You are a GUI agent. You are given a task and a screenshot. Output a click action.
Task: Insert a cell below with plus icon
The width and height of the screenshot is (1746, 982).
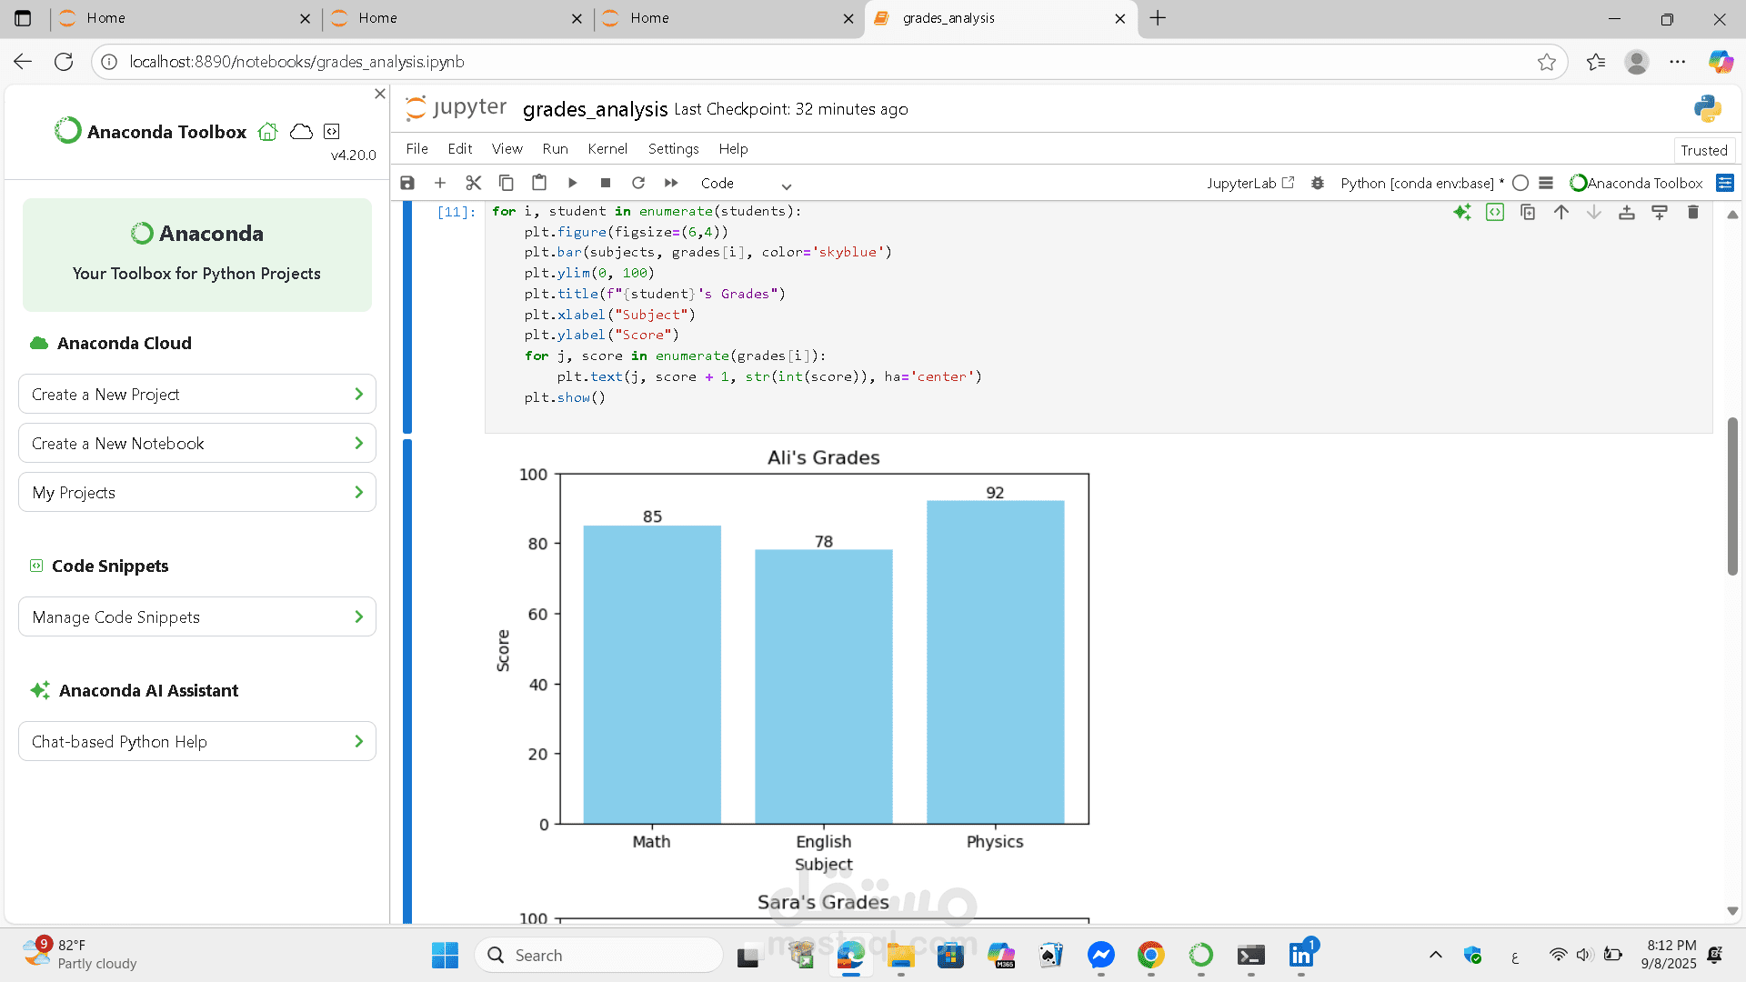tap(440, 183)
